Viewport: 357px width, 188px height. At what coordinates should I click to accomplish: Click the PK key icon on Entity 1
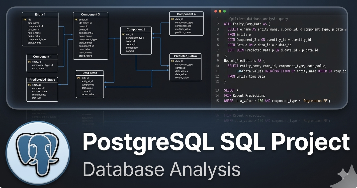pyautogui.click(x=25, y=20)
